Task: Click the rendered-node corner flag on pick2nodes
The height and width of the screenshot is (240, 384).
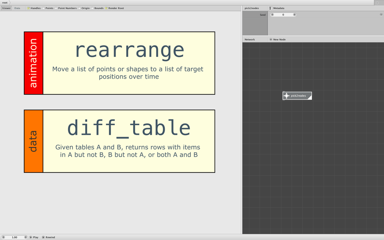Action: coord(310,98)
